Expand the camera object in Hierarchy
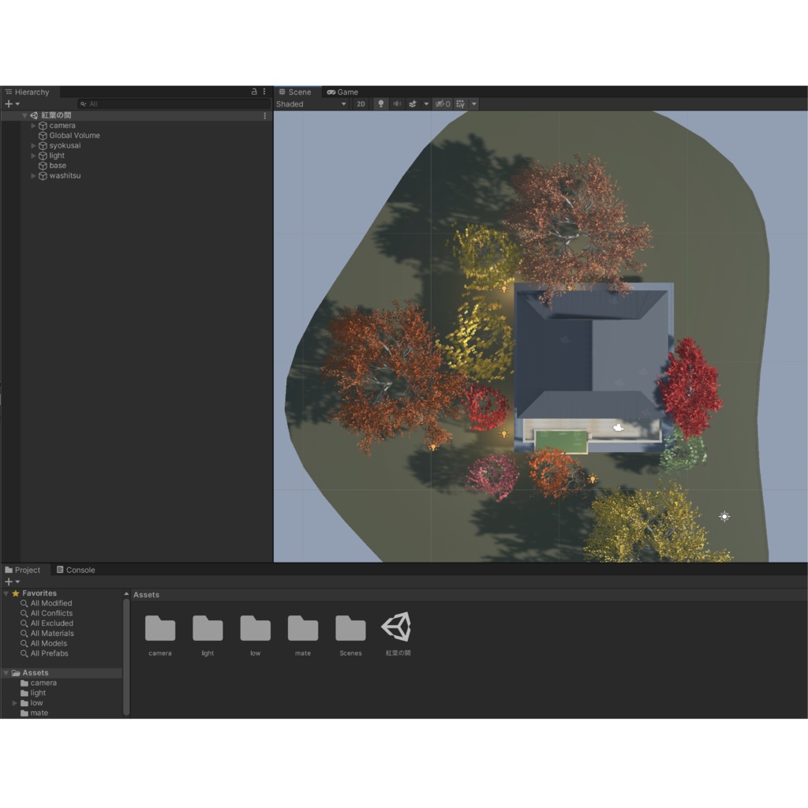808x808 pixels. coord(33,125)
